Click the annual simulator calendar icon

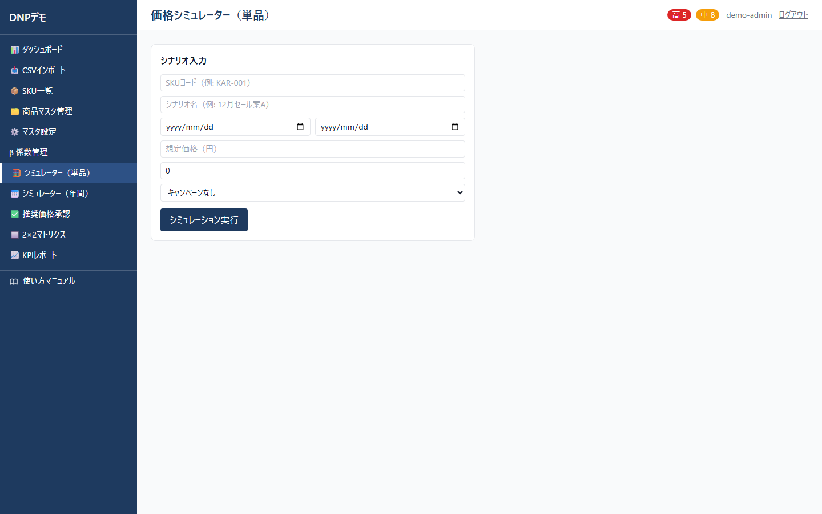tap(15, 194)
